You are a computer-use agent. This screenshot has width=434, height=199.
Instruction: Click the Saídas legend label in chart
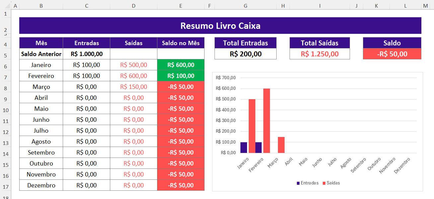333,183
